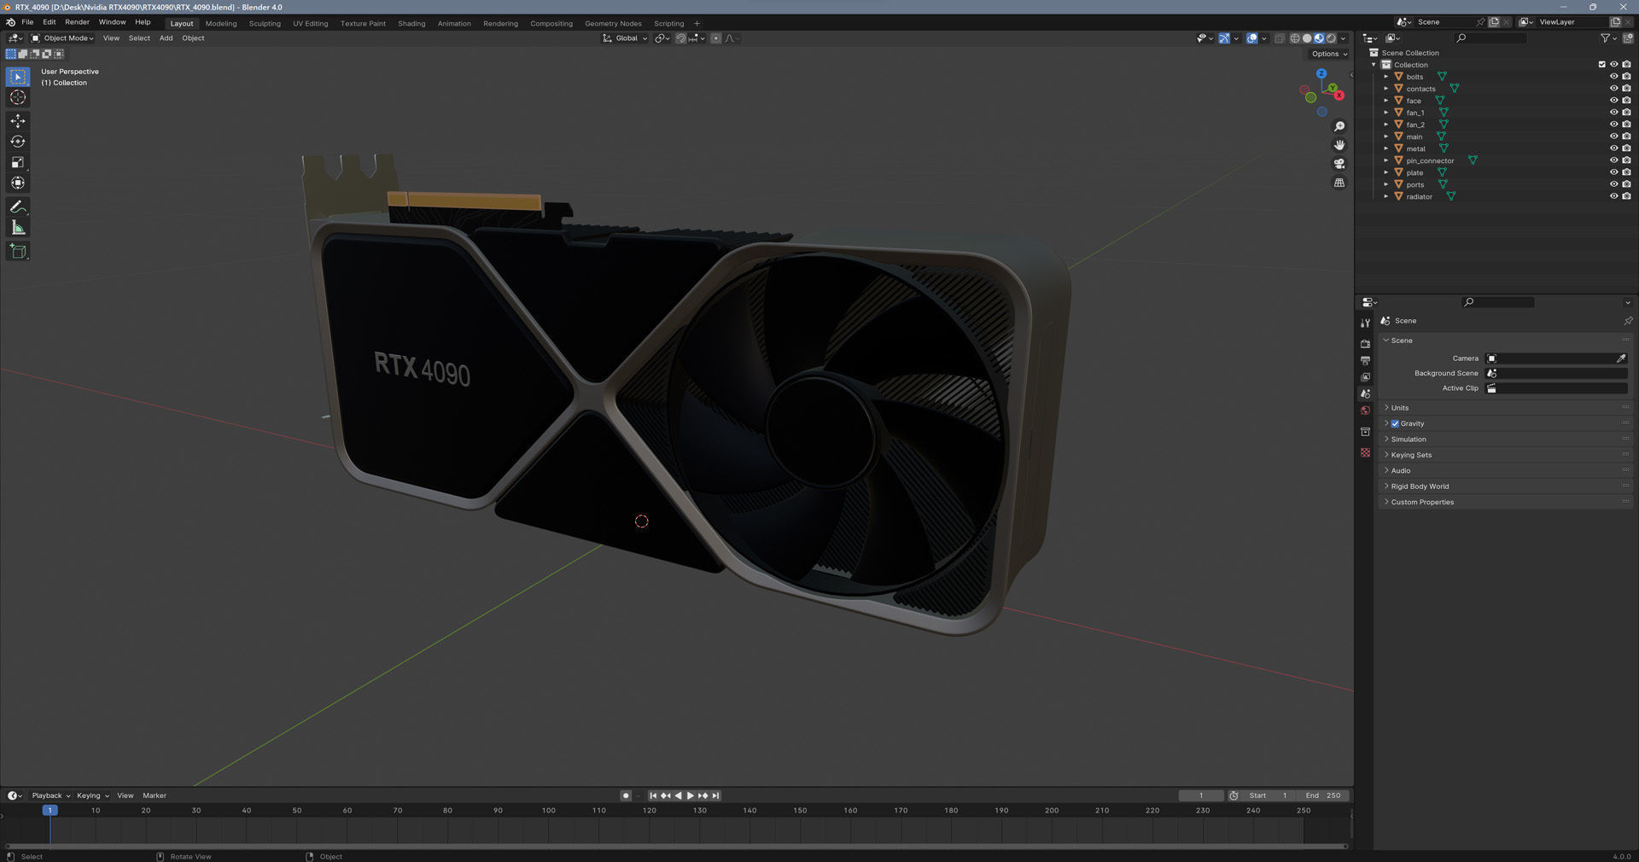This screenshot has width=1639, height=862.
Task: Click the camera eyedropper icon
Action: point(1621,358)
